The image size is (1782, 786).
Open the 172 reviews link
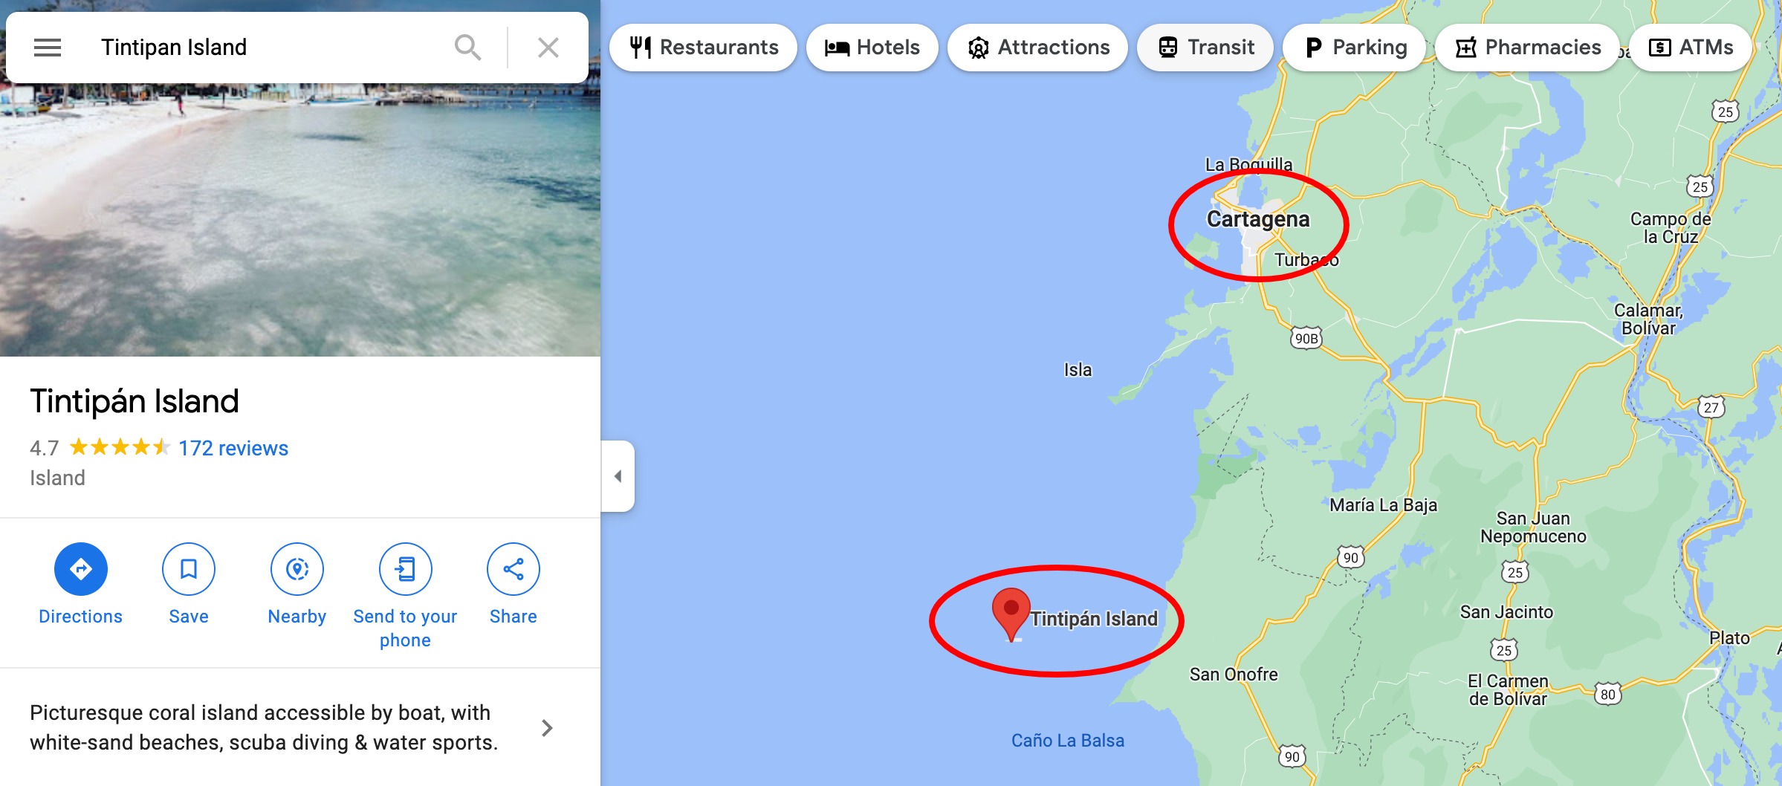[233, 448]
